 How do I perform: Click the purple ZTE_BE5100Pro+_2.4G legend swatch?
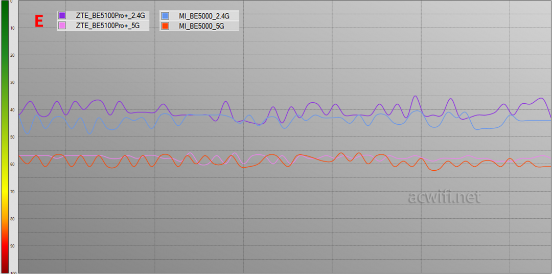(x=62, y=15)
